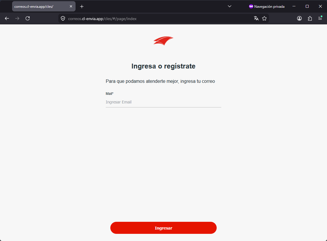The height and width of the screenshot is (241, 327).
Task: Open the shield tracking protection icon
Action: (63, 19)
